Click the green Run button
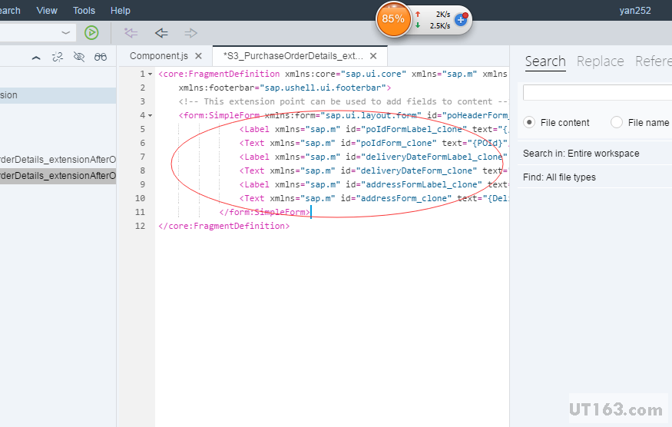The width and height of the screenshot is (672, 427). pos(91,32)
